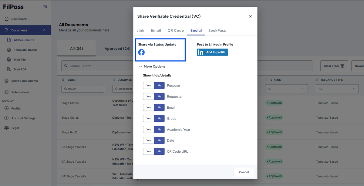Click the Documents folder icon in sidebar
The height and width of the screenshot is (186, 364).
[x=6, y=30]
